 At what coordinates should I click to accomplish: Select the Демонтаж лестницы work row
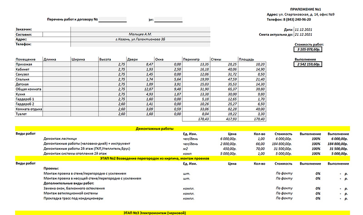pos(60,139)
